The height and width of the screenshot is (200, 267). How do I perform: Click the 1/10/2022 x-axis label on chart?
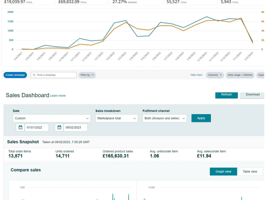pos(202,57)
